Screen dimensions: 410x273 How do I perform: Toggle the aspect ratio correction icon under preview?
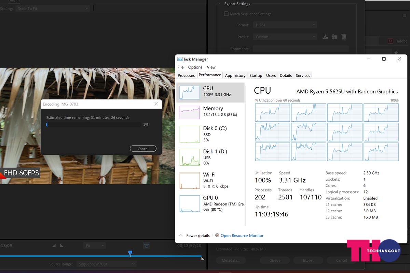point(147,245)
